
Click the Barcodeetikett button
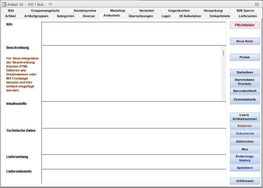[x=245, y=91]
